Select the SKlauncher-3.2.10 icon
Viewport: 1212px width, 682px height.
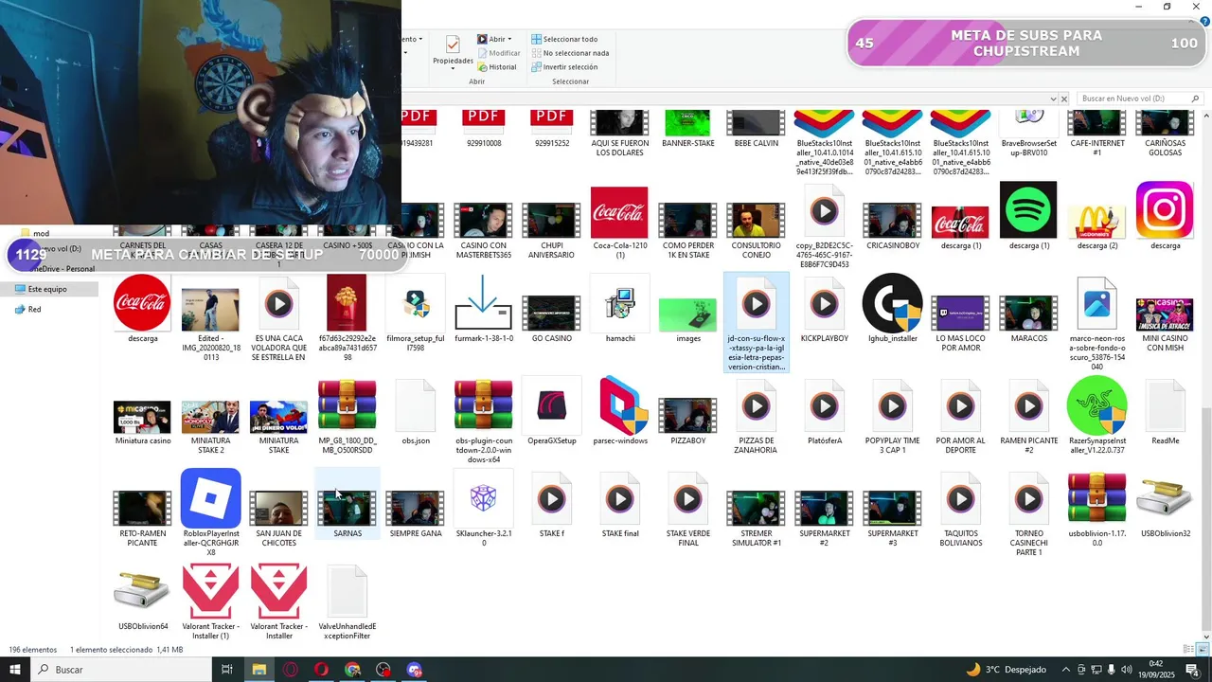click(x=483, y=498)
